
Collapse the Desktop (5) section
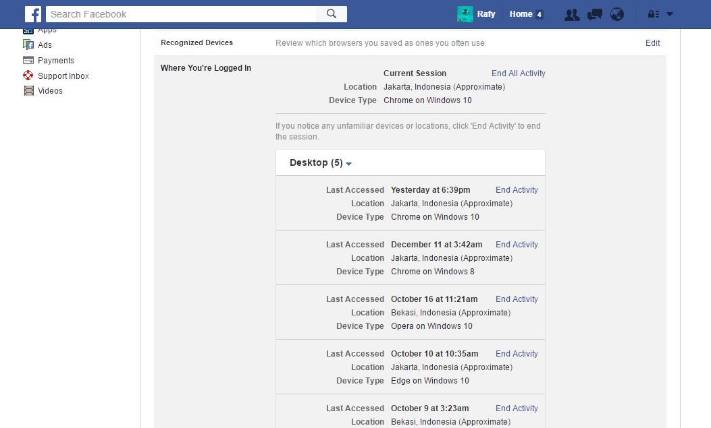[321, 162]
